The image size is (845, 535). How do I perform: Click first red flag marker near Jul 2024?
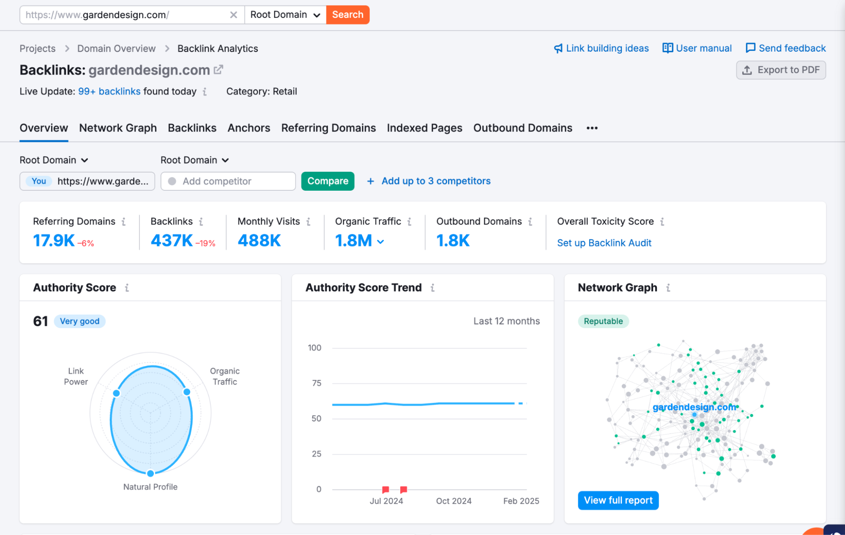point(386,489)
